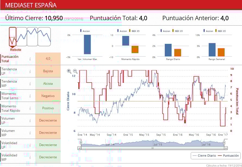
Task: Open info icon for Volatilidad MP row
Action: [30, 157]
